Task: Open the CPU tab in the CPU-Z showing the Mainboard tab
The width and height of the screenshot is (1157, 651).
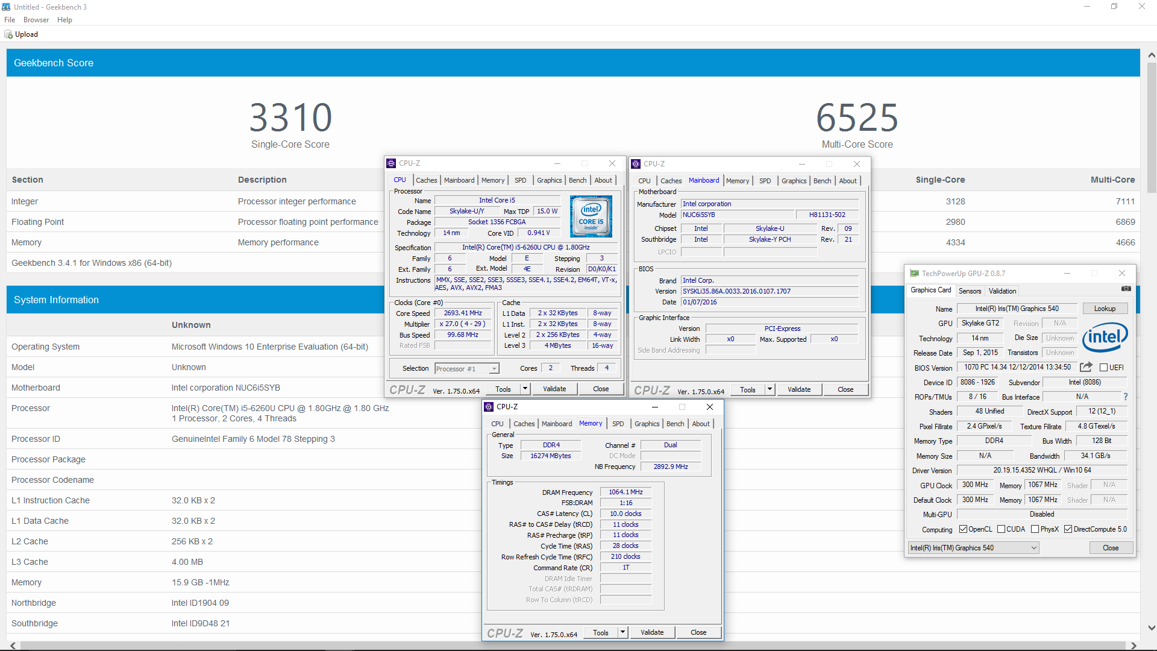Action: 644,181
